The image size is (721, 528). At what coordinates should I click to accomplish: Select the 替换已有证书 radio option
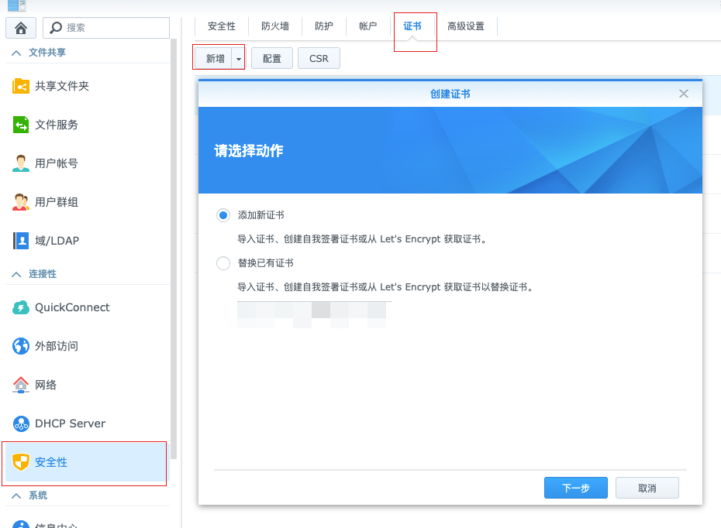click(x=223, y=263)
